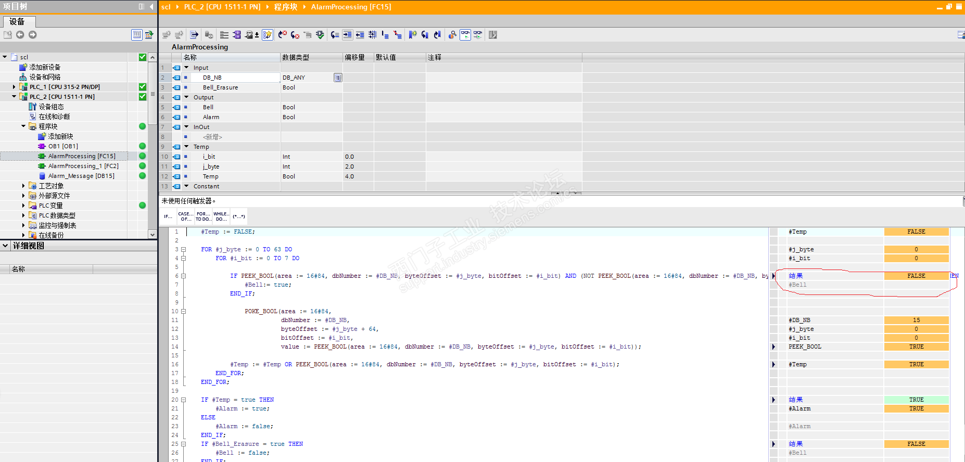
Task: Open AlarmProcessing_1 [FC2] block in tree
Action: (83, 166)
